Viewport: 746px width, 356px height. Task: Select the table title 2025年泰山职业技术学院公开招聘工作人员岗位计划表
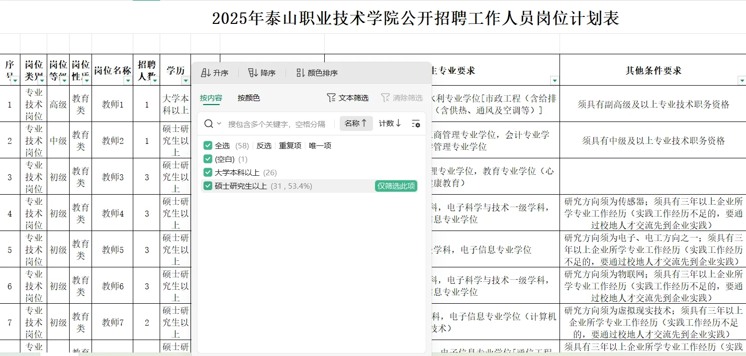coord(416,18)
